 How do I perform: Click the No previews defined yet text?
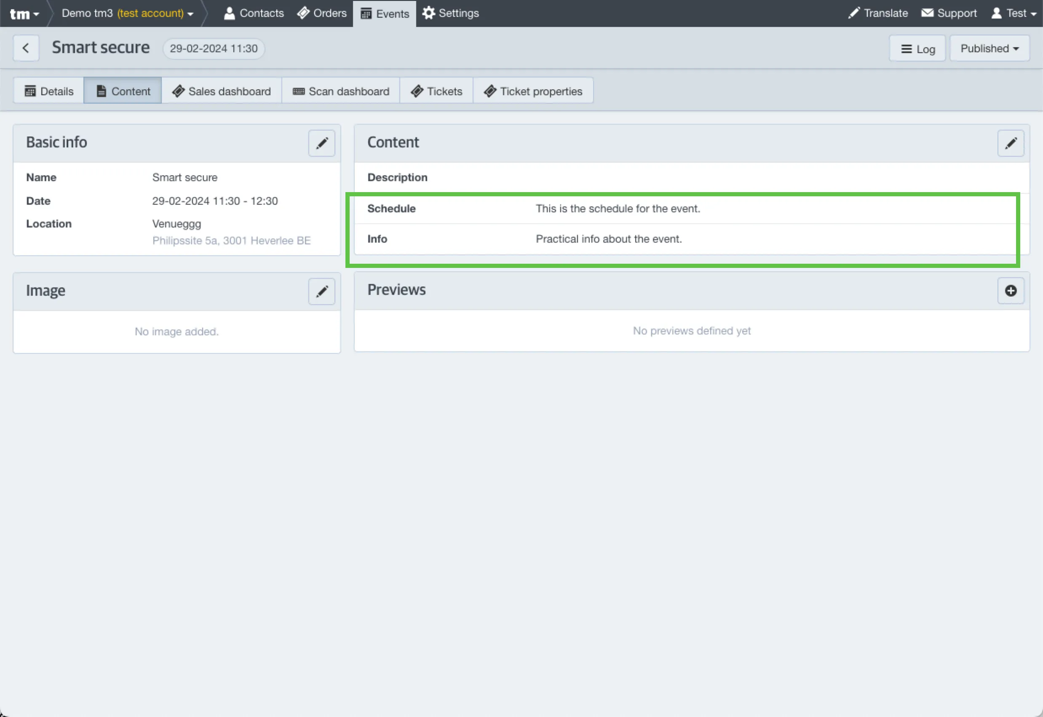click(x=692, y=331)
